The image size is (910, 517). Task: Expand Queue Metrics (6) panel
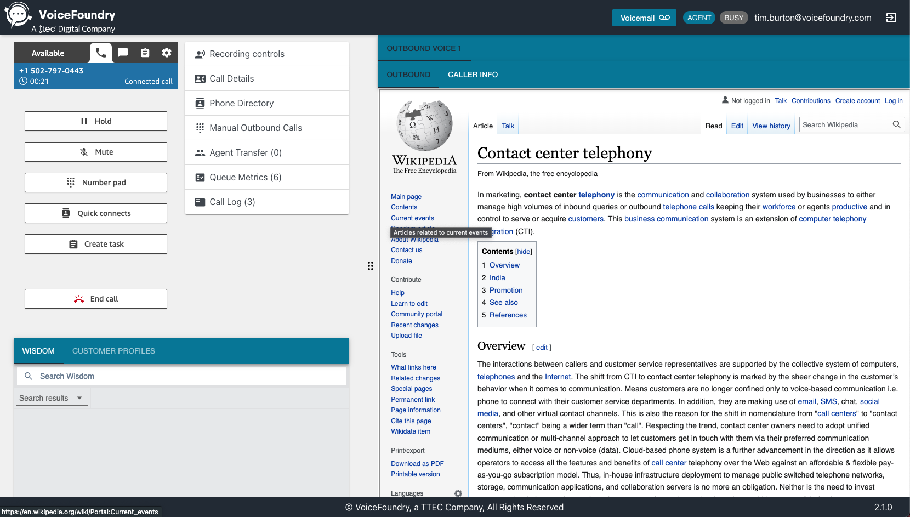coord(267,177)
